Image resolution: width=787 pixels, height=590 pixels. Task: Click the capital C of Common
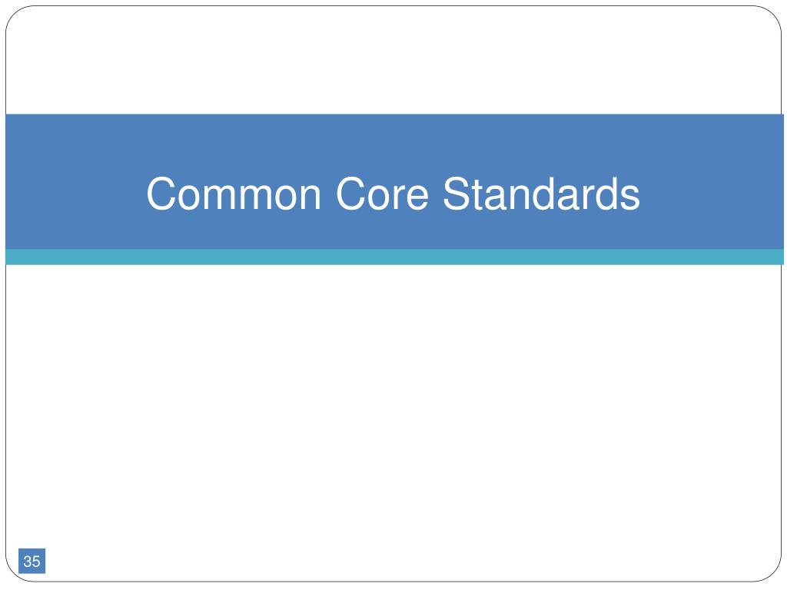click(160, 194)
